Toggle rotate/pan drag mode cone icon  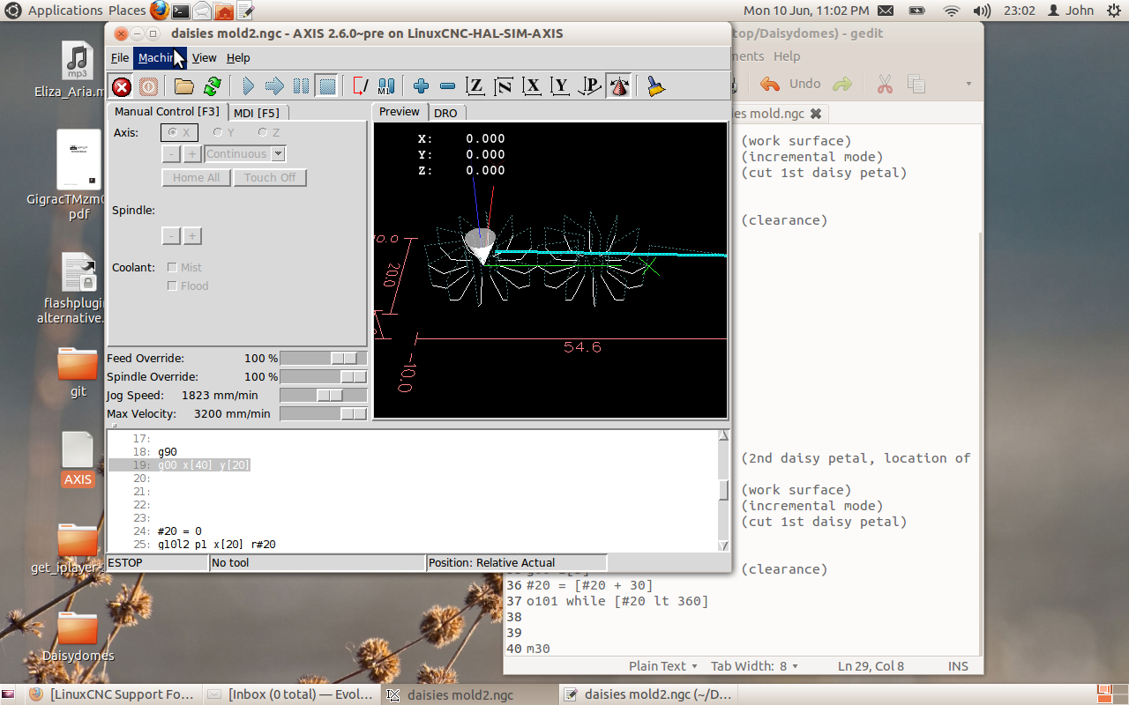click(x=618, y=86)
